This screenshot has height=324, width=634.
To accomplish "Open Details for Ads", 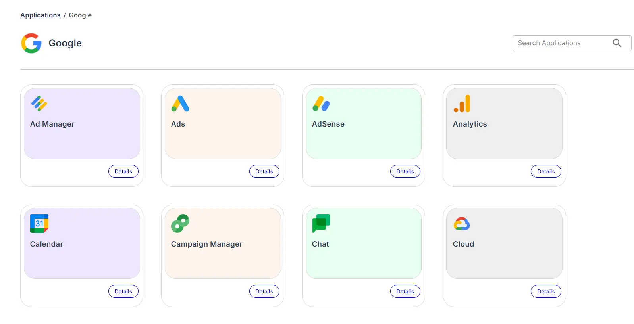I will click(x=264, y=171).
